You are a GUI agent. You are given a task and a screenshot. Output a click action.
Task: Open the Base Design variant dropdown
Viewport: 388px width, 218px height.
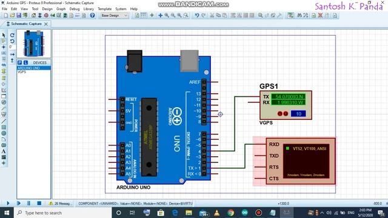point(115,15)
